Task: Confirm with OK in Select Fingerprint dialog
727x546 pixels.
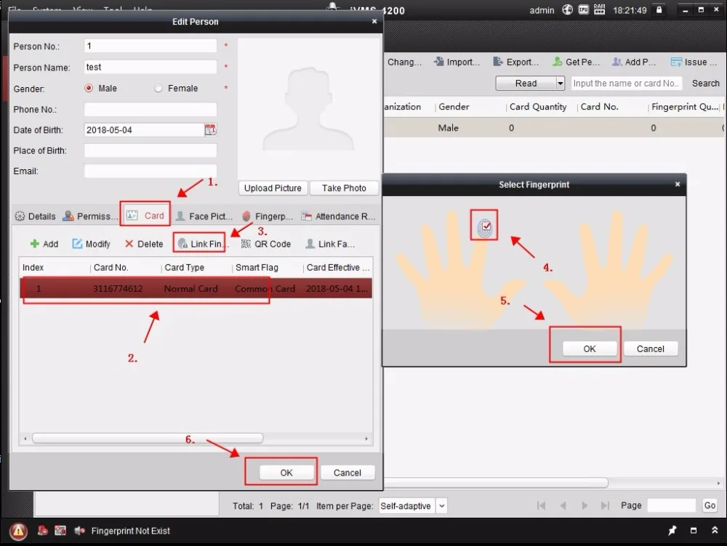Action: (590, 349)
